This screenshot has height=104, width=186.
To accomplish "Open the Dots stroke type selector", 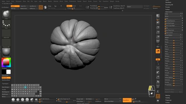I will 6,24.
